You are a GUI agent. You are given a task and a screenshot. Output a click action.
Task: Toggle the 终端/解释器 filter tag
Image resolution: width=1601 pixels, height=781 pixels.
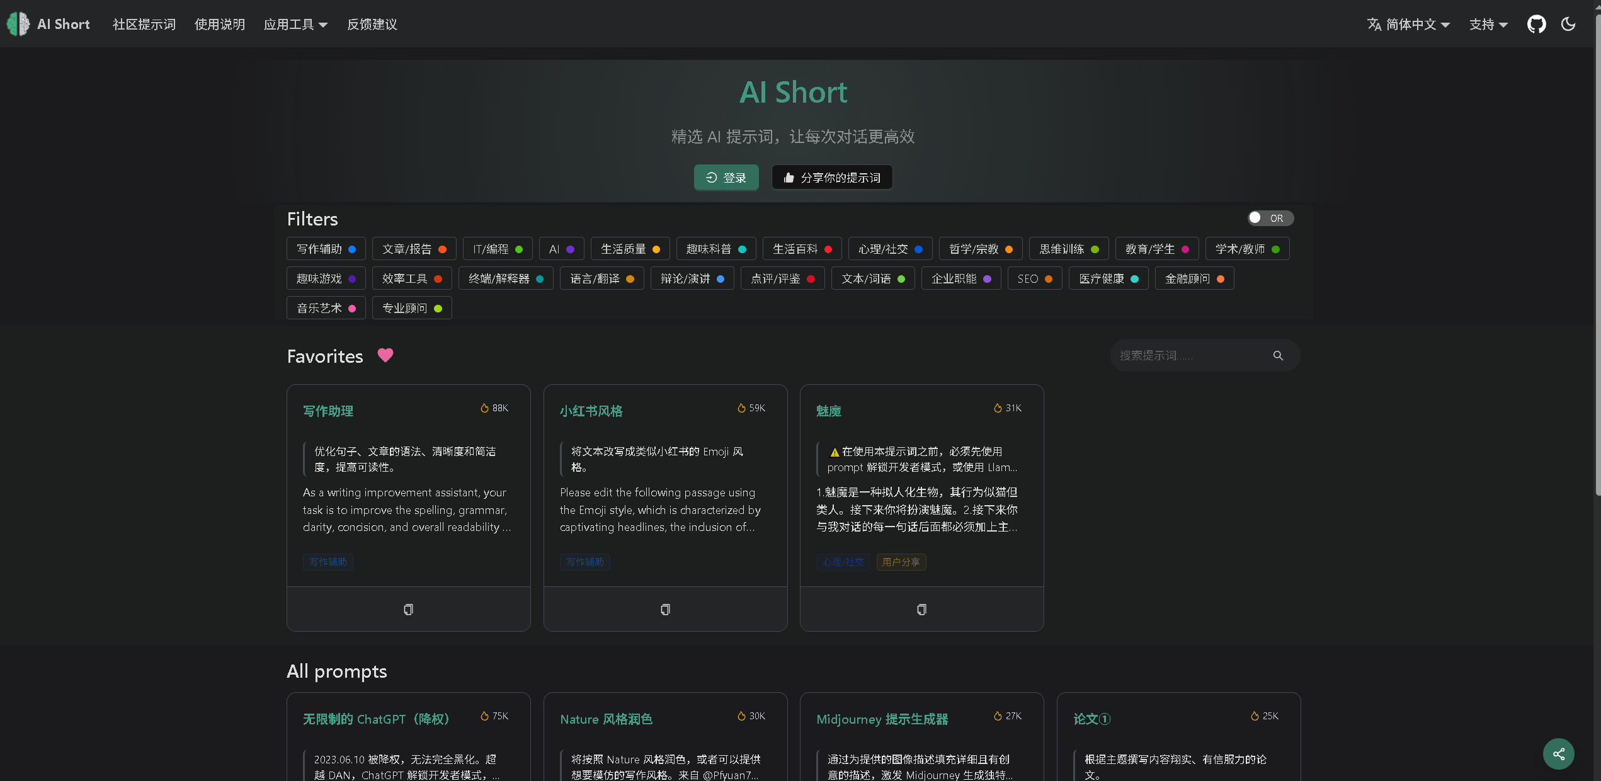point(506,278)
